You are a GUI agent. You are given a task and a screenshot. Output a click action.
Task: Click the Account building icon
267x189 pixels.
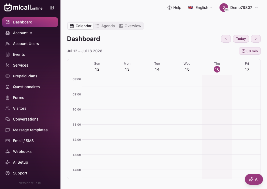pos(8,33)
